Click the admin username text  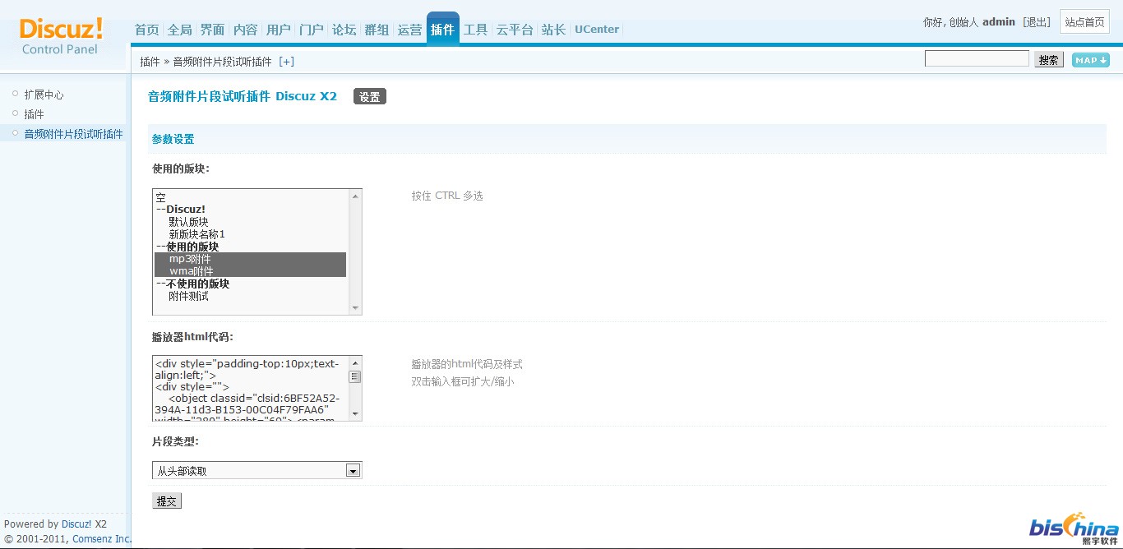[x=999, y=22]
